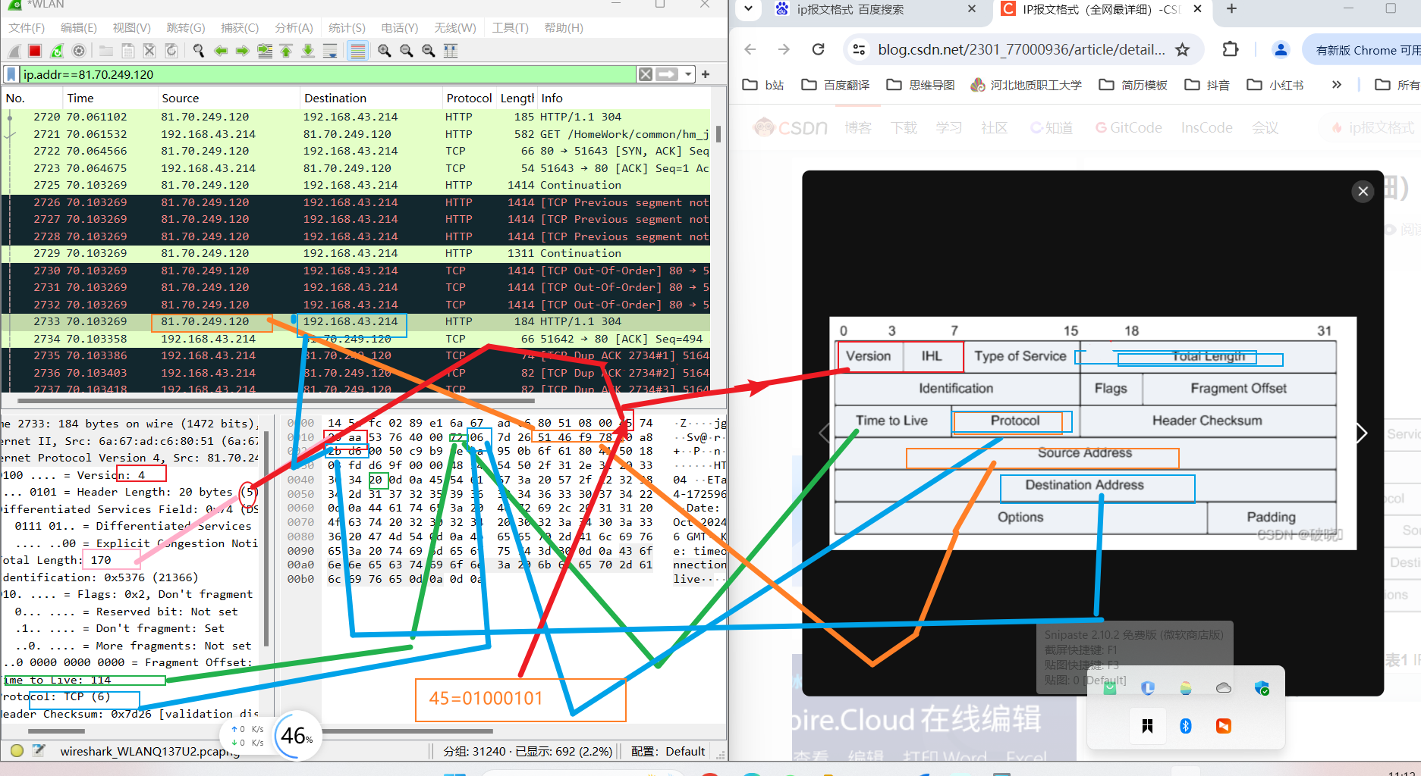Go to specified packet icon
The height and width of the screenshot is (776, 1421).
(265, 51)
